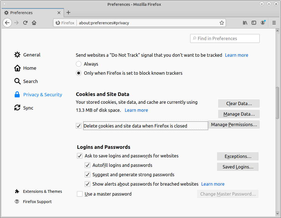The height and width of the screenshot is (218, 281).
Task: Click the Clear Data button
Action: click(x=239, y=103)
